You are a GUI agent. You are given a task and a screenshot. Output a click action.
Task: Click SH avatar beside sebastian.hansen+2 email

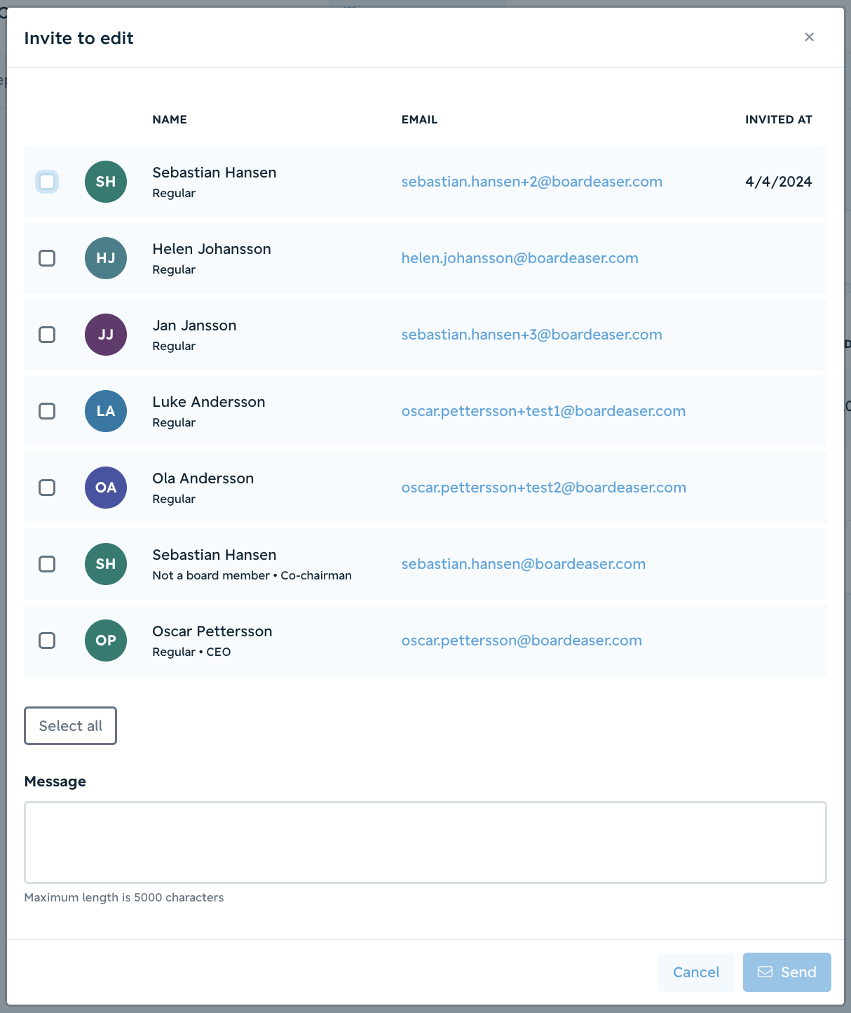point(106,182)
